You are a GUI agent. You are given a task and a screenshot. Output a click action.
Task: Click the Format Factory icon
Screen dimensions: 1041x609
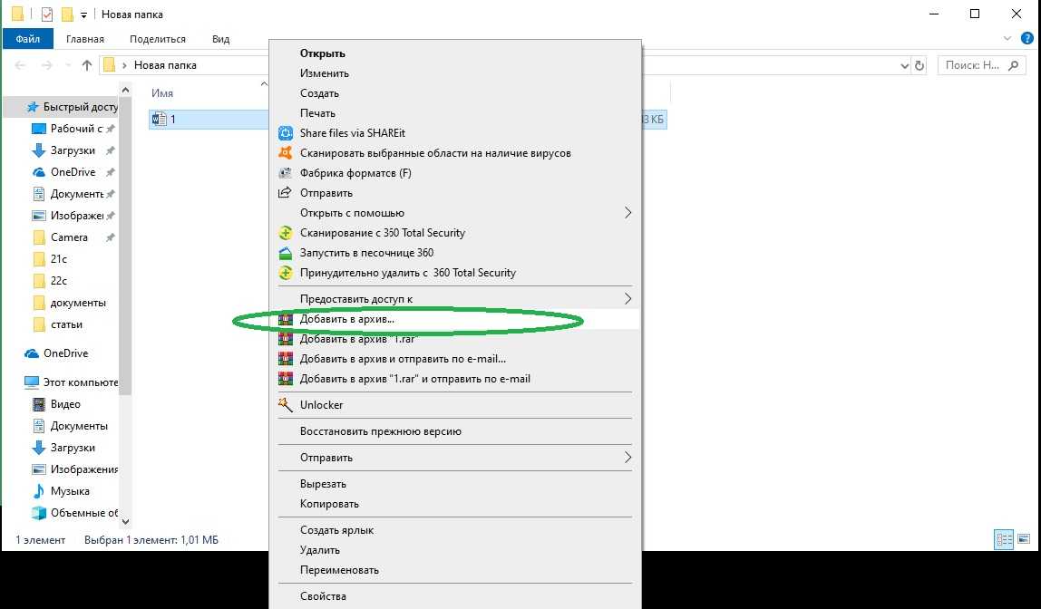(x=286, y=173)
